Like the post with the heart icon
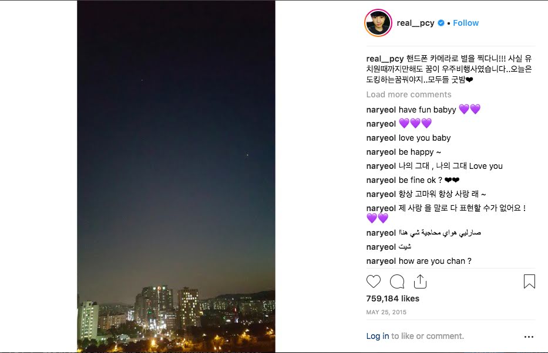 pyautogui.click(x=373, y=281)
